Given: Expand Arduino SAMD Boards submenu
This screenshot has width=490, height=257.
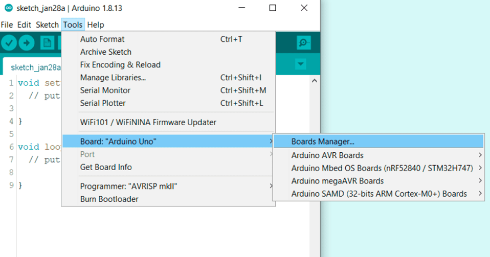Looking at the screenshot, I should pos(378,194).
